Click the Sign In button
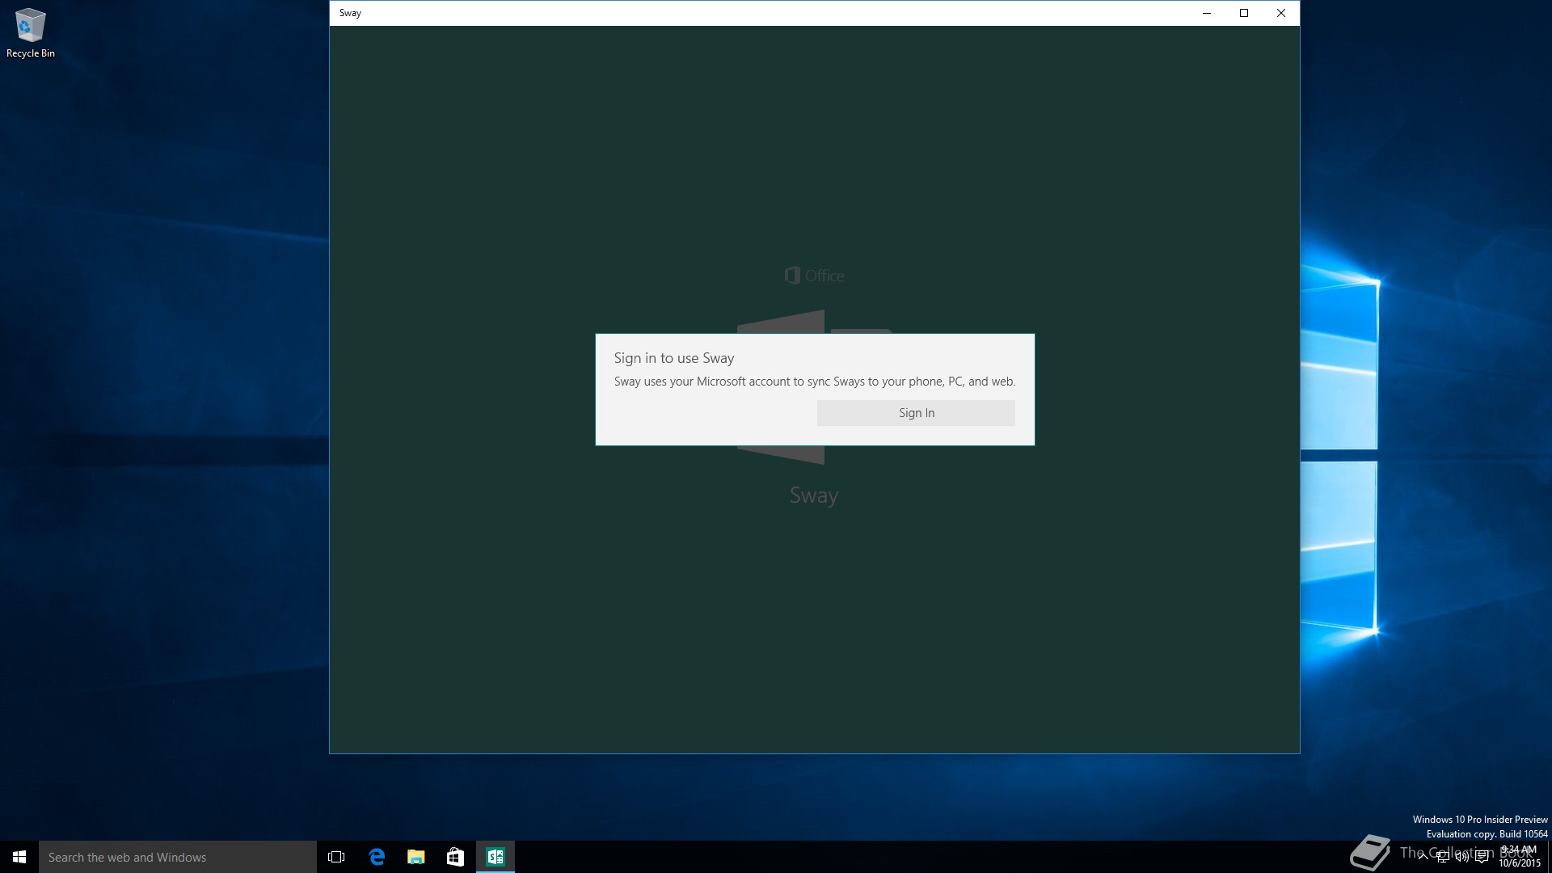Image resolution: width=1552 pixels, height=873 pixels. tap(916, 413)
